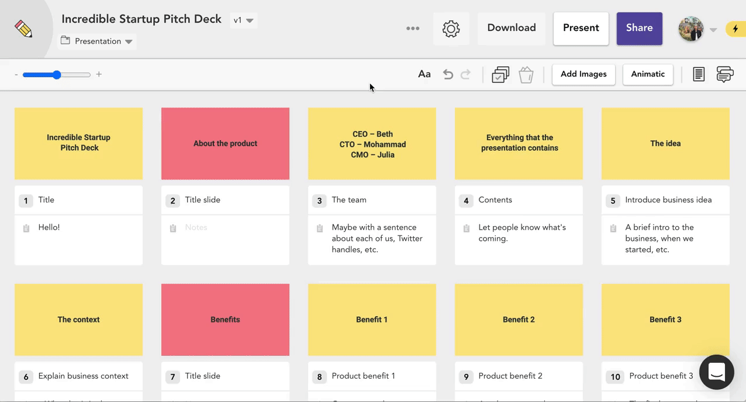Viewport: 746px width, 402px height.
Task: Delete slides using the trash icon
Action: [526, 74]
